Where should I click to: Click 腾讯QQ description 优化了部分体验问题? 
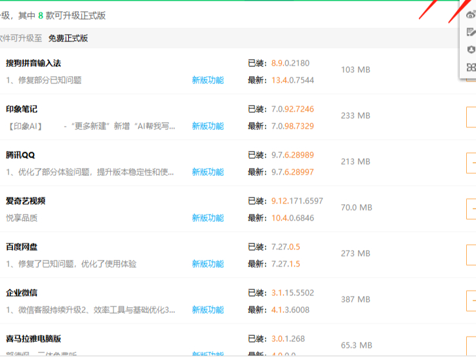[90, 172]
